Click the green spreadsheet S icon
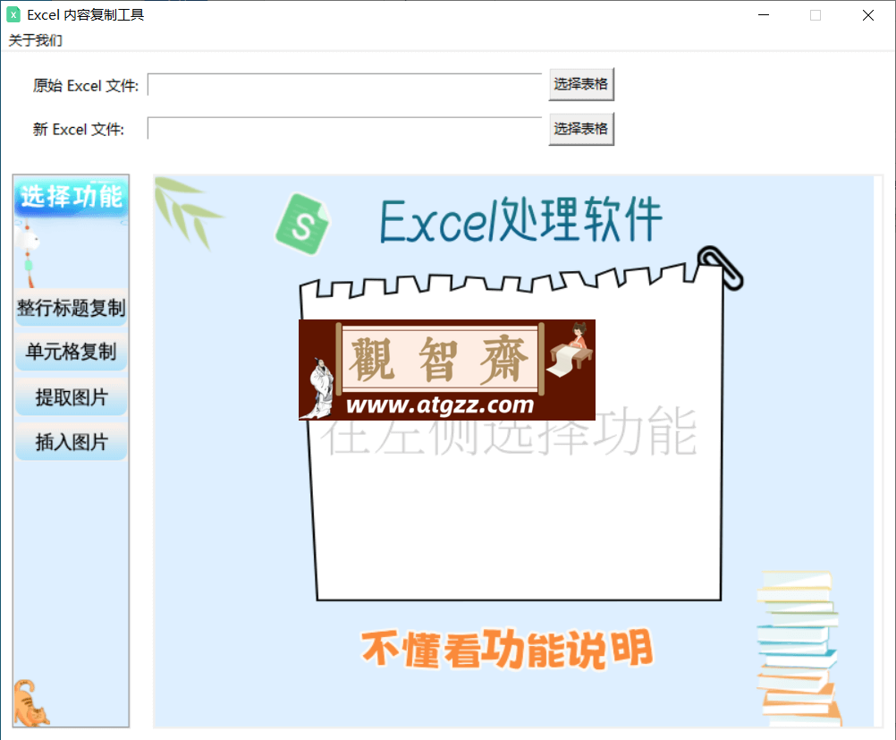Image resolution: width=896 pixels, height=740 pixels. click(302, 225)
